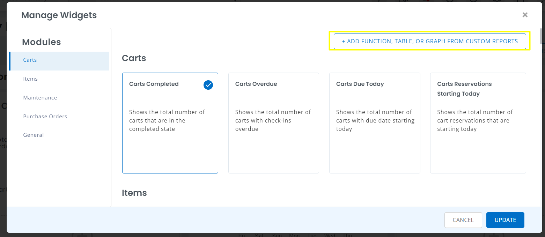Click the Items section heading

pyautogui.click(x=134, y=193)
